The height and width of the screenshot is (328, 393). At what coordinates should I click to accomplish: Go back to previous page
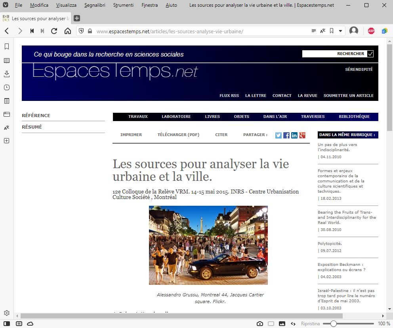7,31
